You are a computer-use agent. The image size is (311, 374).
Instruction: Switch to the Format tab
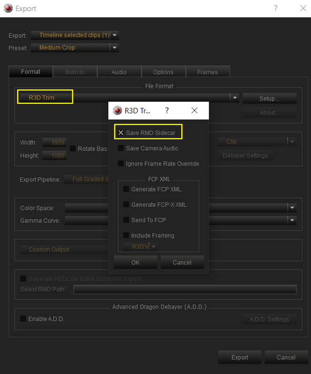[30, 72]
